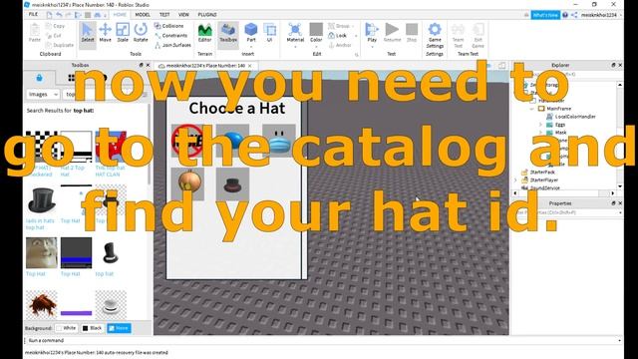638x359 pixels.
Task: Open the help question mark icon
Action: pos(565,15)
